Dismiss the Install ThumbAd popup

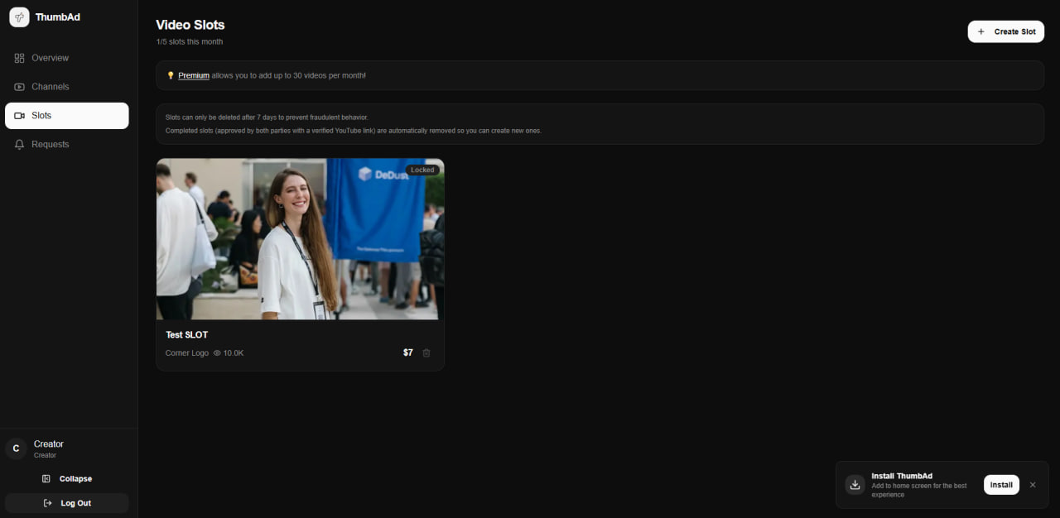point(1033,485)
